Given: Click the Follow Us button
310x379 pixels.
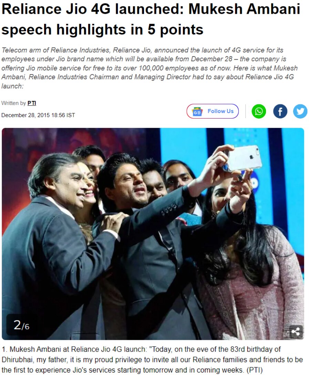Looking at the screenshot, I should tap(213, 111).
